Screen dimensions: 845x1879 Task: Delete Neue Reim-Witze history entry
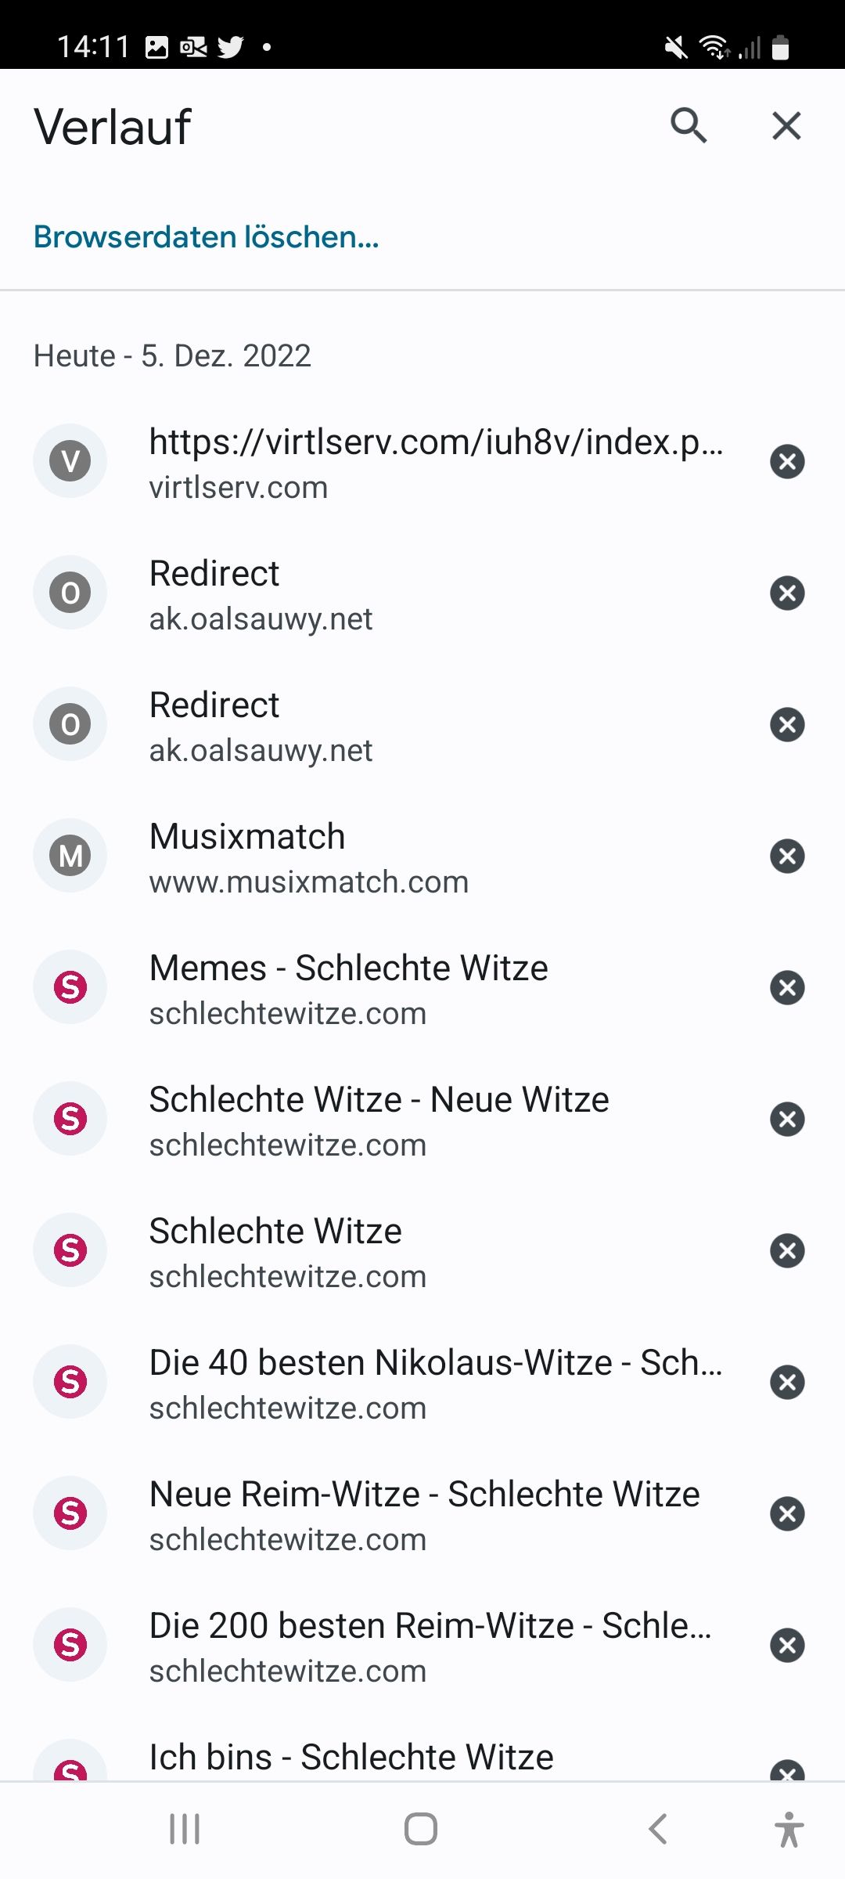[787, 1514]
